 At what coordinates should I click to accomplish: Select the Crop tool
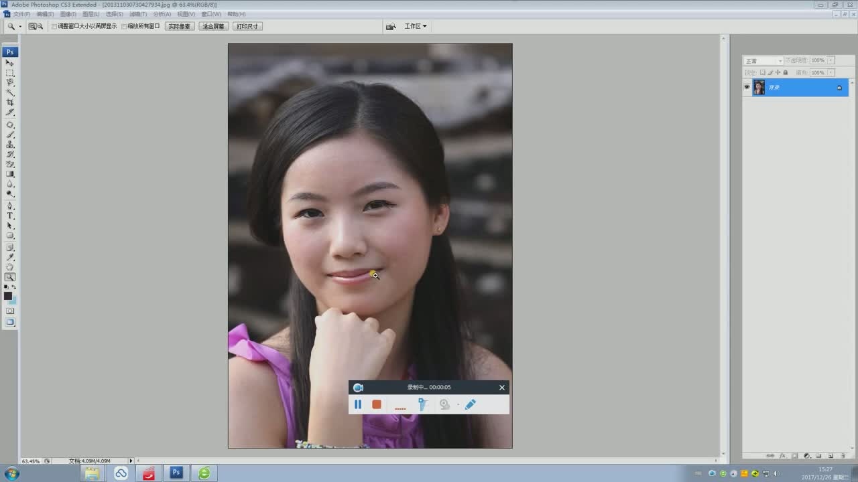coord(10,102)
